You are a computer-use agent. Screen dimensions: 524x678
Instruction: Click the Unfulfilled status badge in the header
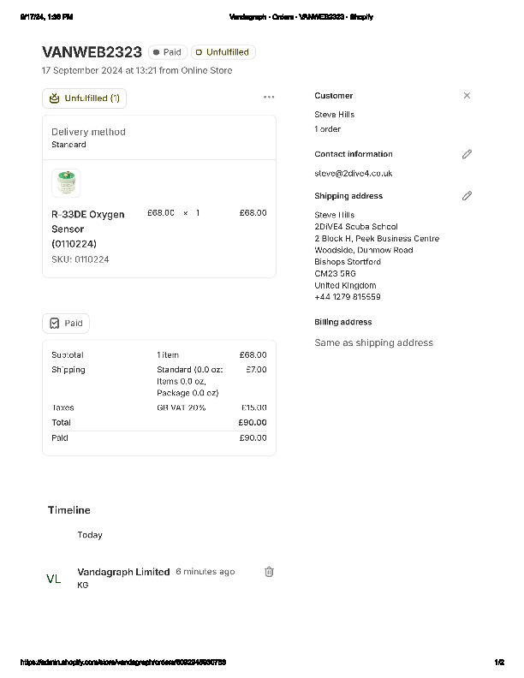(x=223, y=52)
